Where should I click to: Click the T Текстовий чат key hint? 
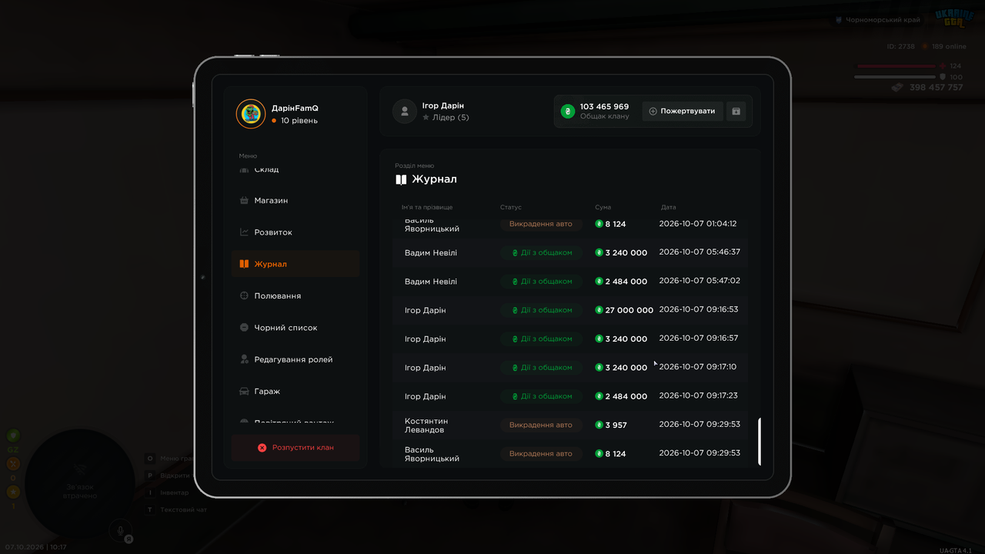pos(177,509)
